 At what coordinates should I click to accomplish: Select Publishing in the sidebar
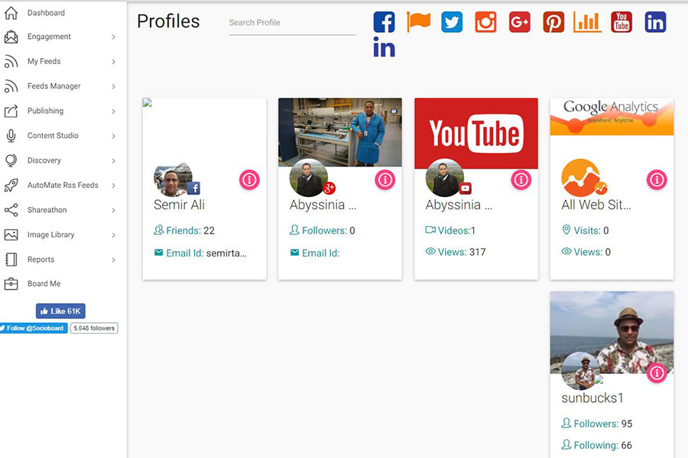(45, 111)
